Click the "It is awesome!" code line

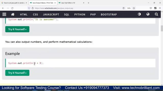pyautogui.click(x=33, y=19)
